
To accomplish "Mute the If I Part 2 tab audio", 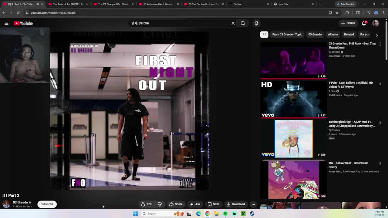I will click(x=37, y=4).
